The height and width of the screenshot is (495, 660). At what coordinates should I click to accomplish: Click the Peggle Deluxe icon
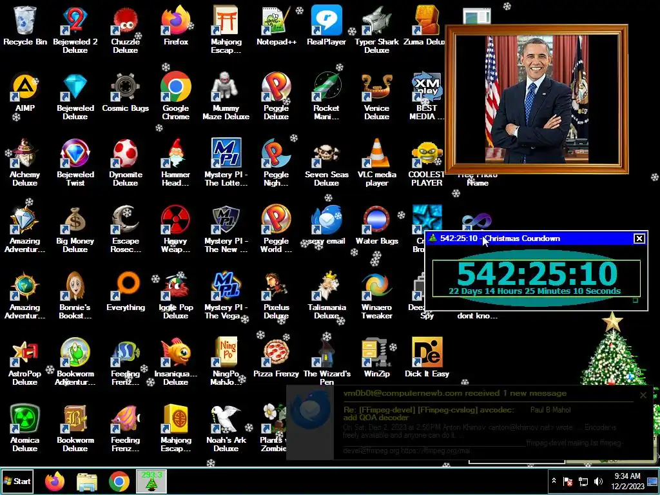(x=276, y=95)
